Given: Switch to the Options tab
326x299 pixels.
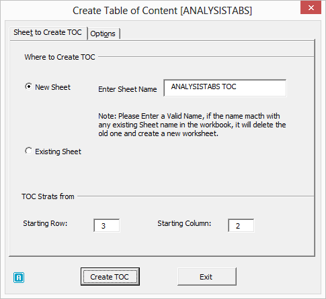Looking at the screenshot, I should (x=103, y=34).
